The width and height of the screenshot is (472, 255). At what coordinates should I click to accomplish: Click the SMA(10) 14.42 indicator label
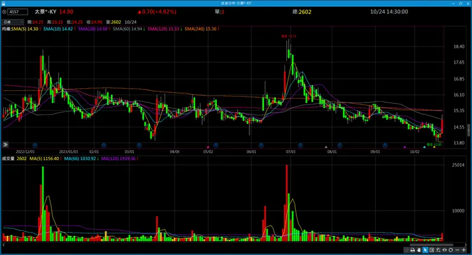pos(58,29)
